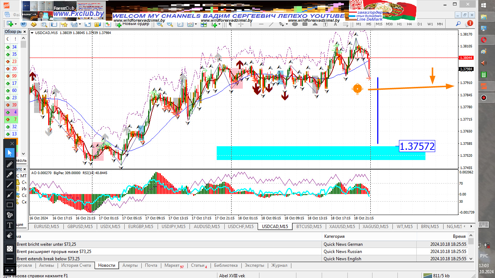Toggle the M15 timeframe button

379,24
